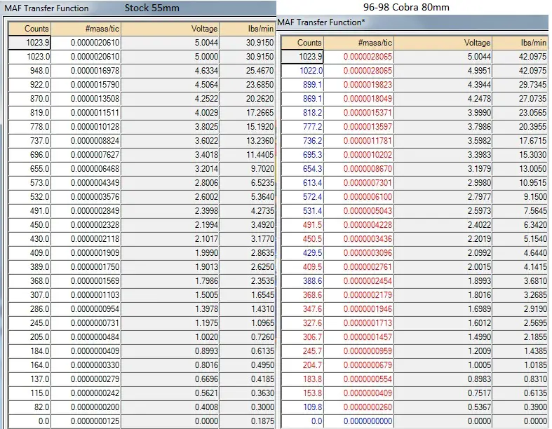The image size is (552, 429).
Task: Click lbs/min value 1.4385
Action: click(520, 351)
